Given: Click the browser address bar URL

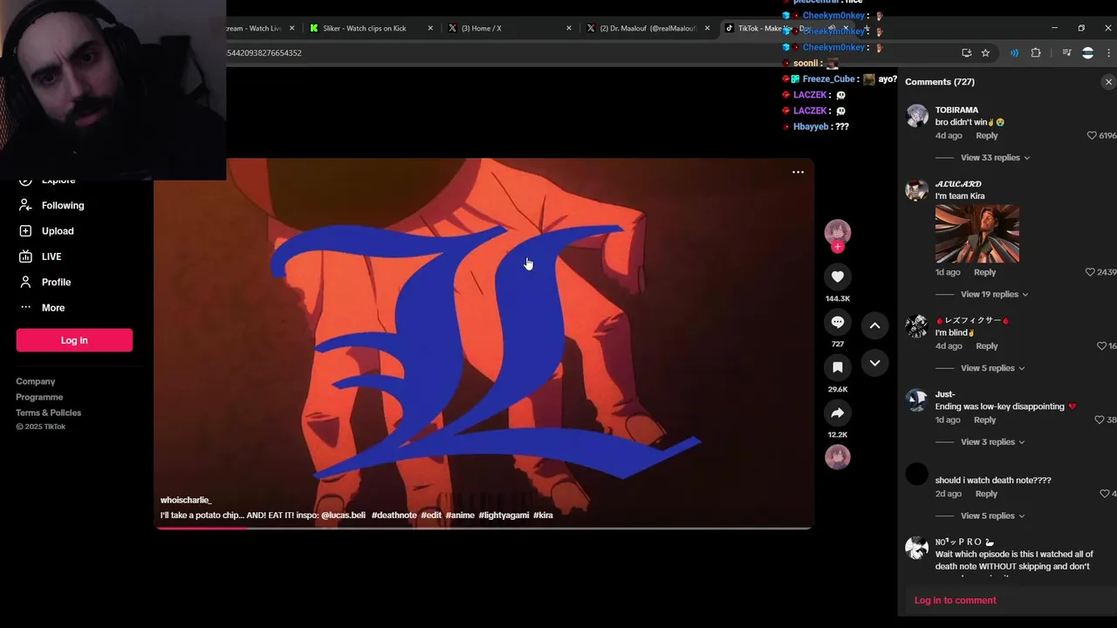Looking at the screenshot, I should coord(264,52).
